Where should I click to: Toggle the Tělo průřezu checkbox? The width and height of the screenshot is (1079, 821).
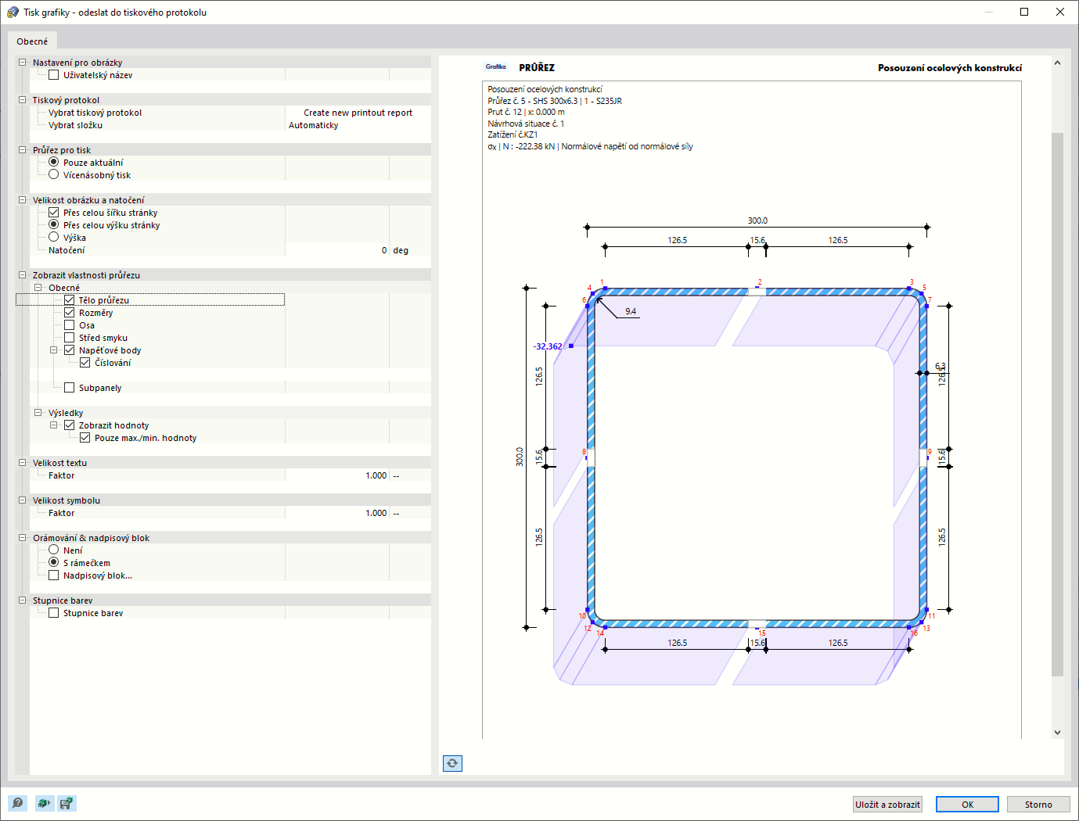70,300
